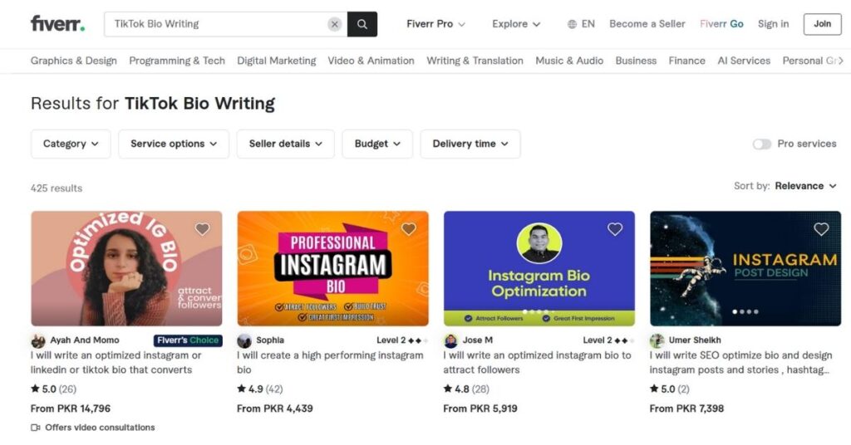Image resolution: width=851 pixels, height=445 pixels.
Task: Favorite Jose M's gig with heart icon
Action: pyautogui.click(x=615, y=229)
